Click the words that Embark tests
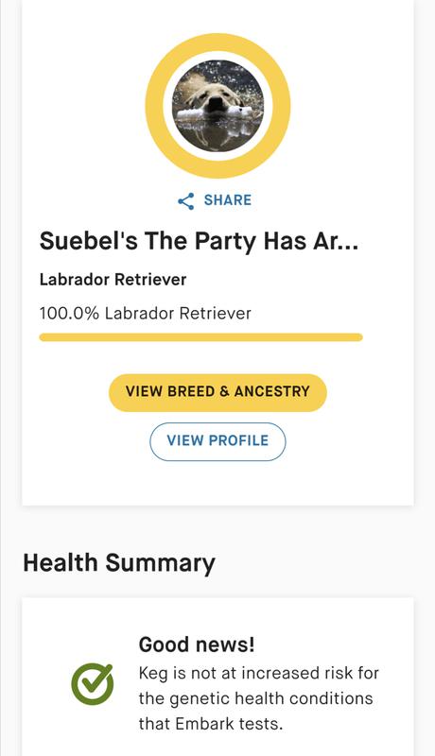Image resolution: width=435 pixels, height=756 pixels. (x=211, y=724)
